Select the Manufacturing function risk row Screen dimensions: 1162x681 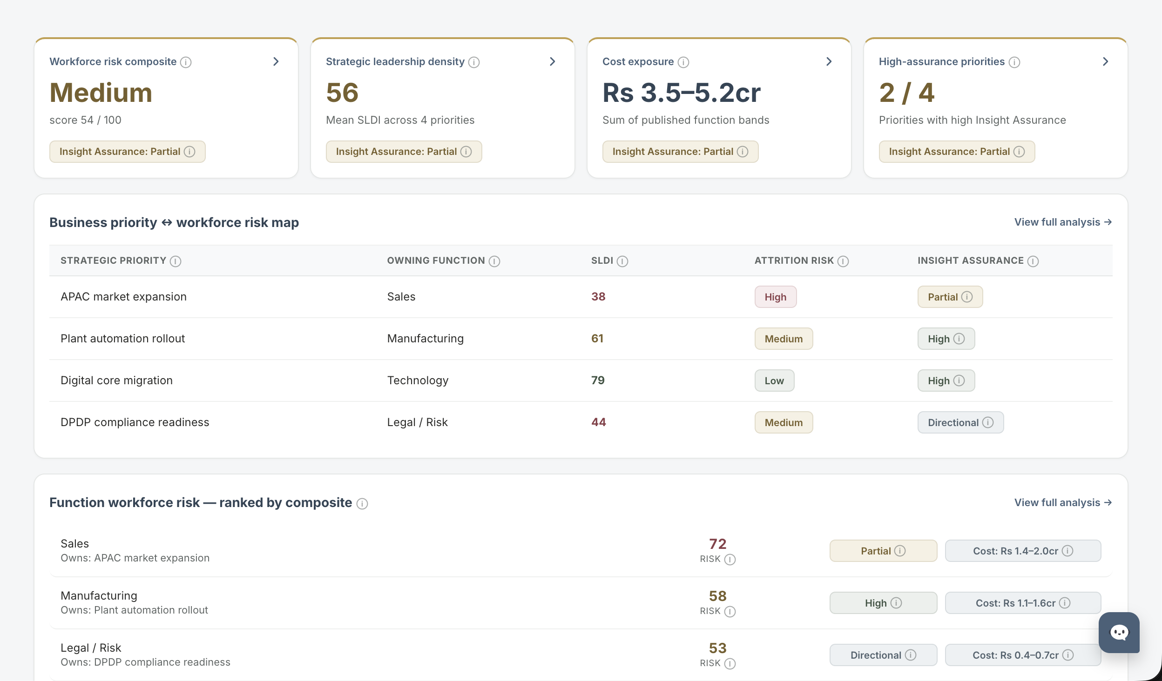coord(581,603)
